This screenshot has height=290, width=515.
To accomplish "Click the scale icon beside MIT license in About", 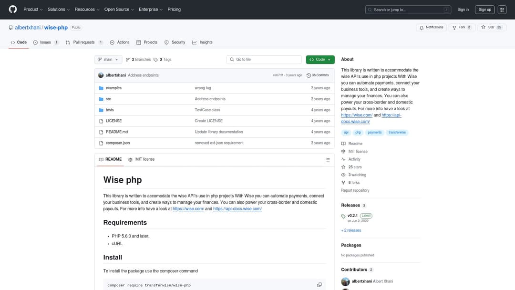I will click(x=343, y=151).
